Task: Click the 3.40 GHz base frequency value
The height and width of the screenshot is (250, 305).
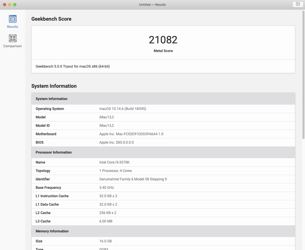Action: 107,187
